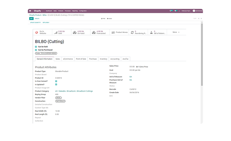Click the Update Quantity button

point(35,23)
